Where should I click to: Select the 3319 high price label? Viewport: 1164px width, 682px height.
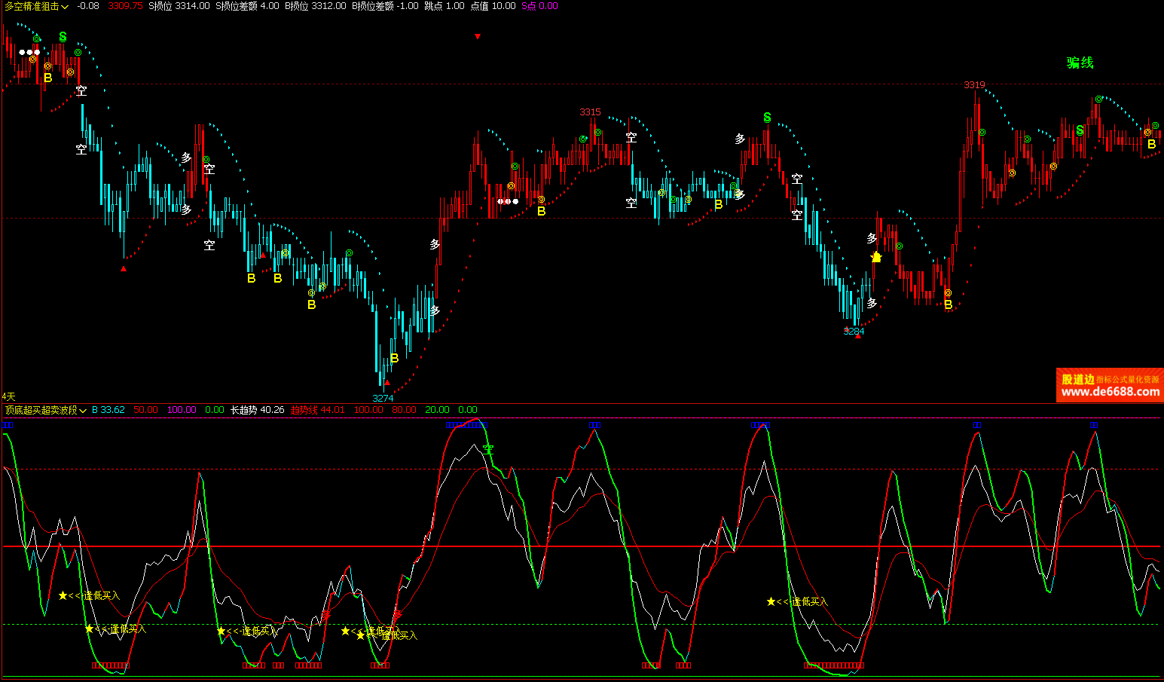pyautogui.click(x=974, y=85)
